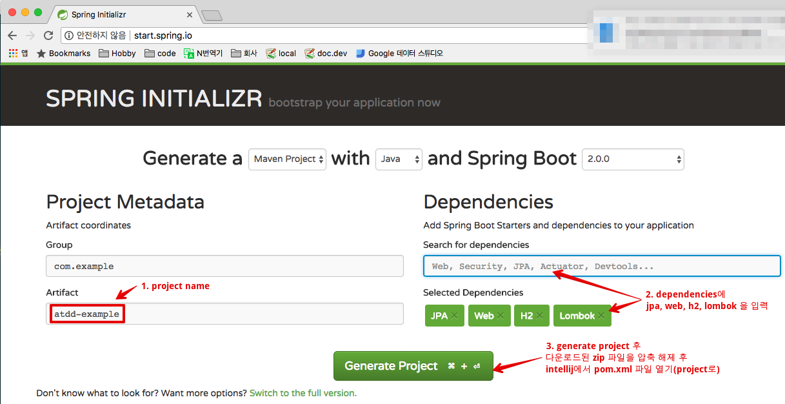Click the Spring leaf favicon on the tab

(62, 14)
